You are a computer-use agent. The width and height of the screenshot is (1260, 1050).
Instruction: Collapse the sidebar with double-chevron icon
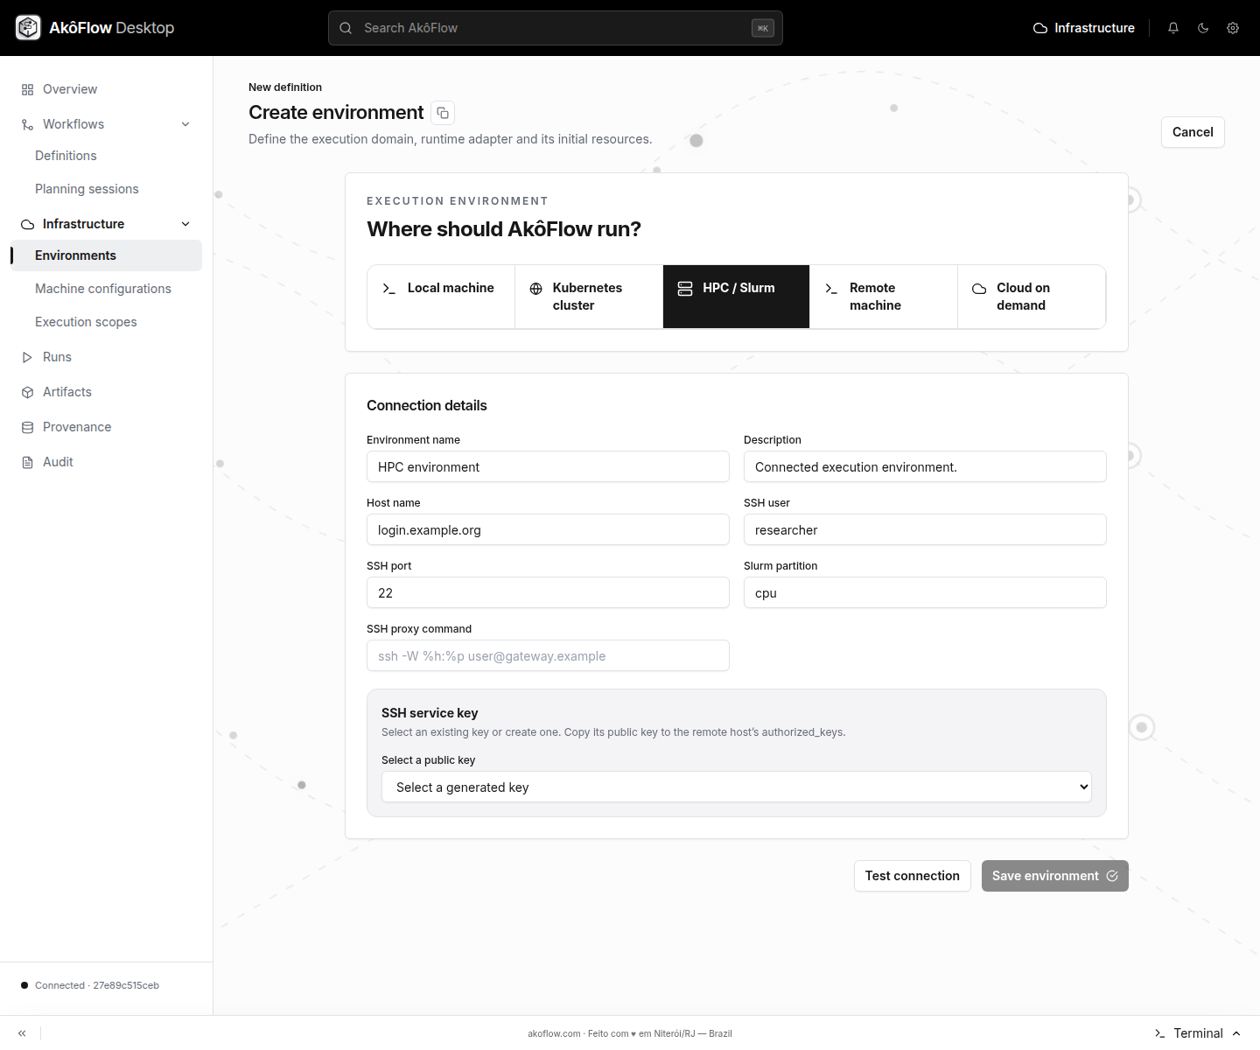pyautogui.click(x=22, y=1033)
